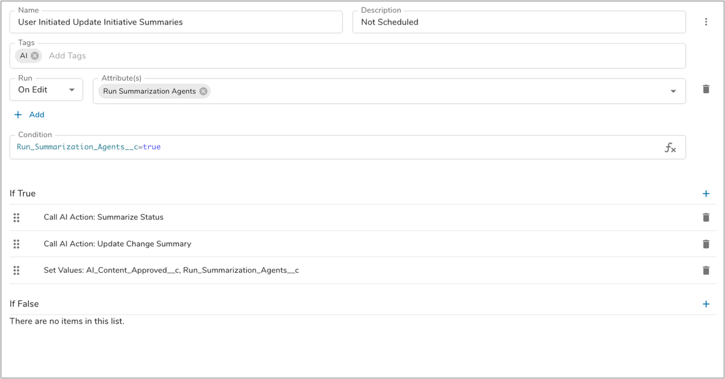Delete the Summarize Status action
Image resolution: width=725 pixels, height=379 pixels.
tap(706, 218)
